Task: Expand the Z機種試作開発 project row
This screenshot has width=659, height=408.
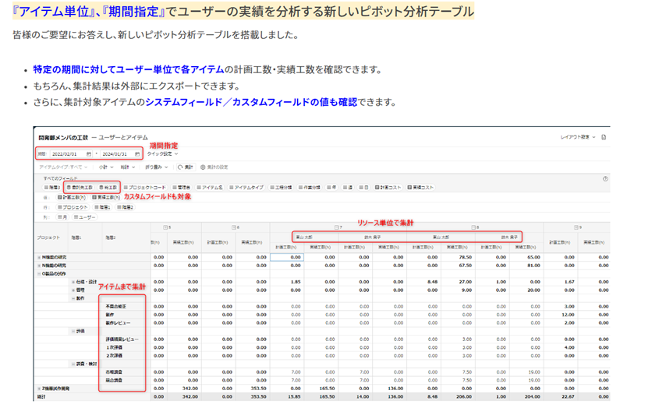Action: tap(39, 389)
